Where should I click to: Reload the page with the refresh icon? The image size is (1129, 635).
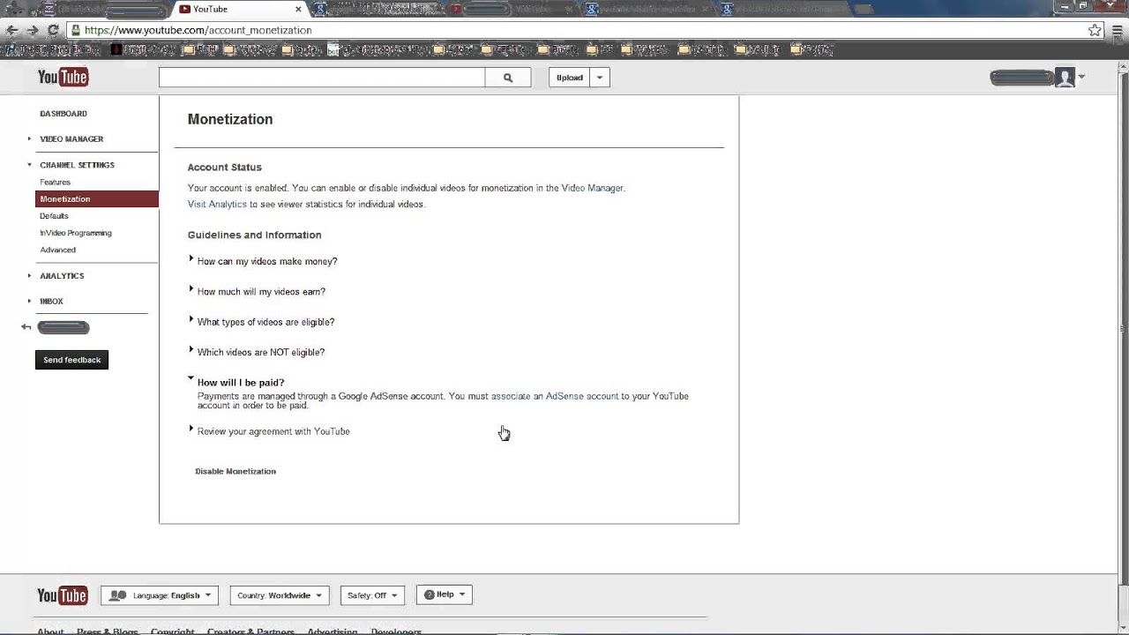pyautogui.click(x=53, y=30)
